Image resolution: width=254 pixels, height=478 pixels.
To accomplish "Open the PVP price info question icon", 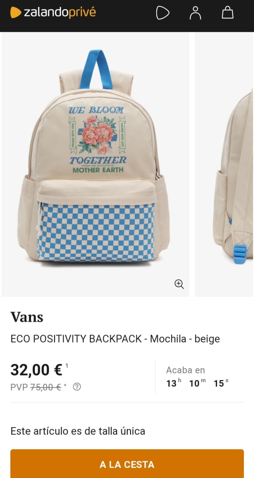I will point(77,387).
